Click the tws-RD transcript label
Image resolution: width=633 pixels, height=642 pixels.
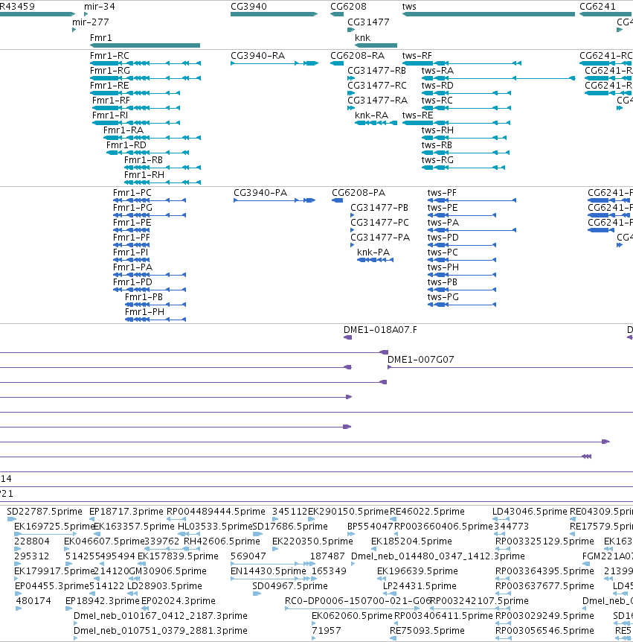[x=437, y=86]
